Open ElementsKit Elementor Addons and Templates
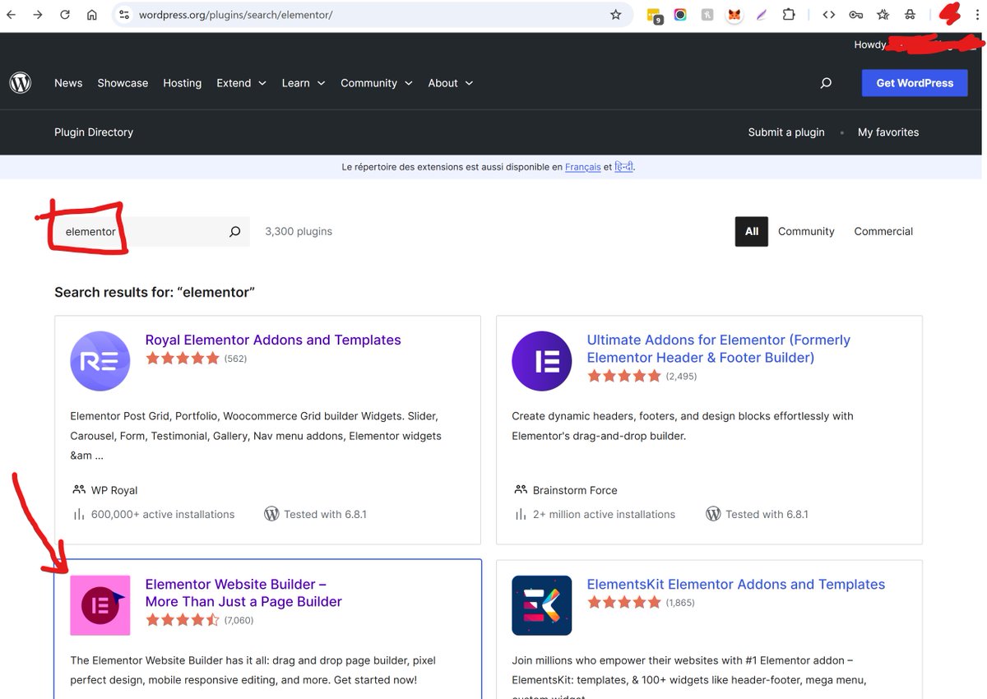Screen dimensions: 987x699 click(x=736, y=585)
